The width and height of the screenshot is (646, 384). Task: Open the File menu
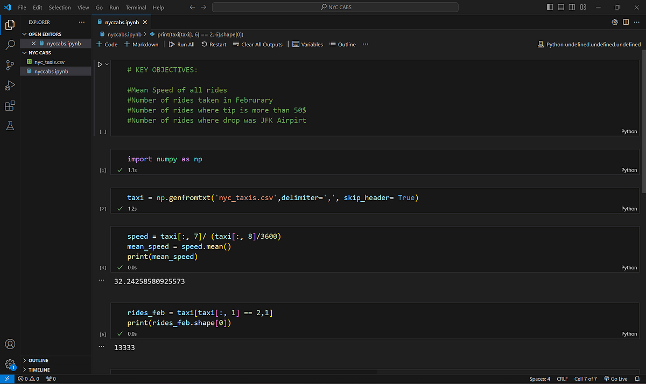pyautogui.click(x=22, y=8)
